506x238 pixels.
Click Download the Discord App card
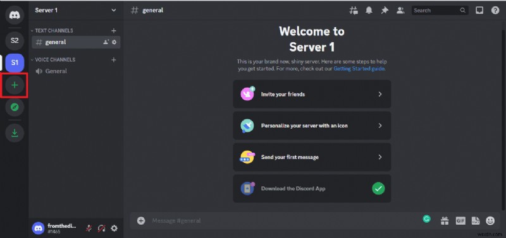coord(312,188)
